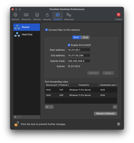
Task: Open the Advanced preferences tab
Action: [69, 17]
